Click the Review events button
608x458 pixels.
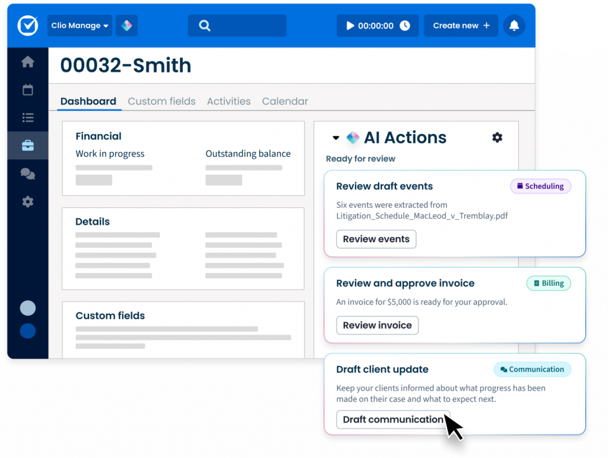point(376,239)
